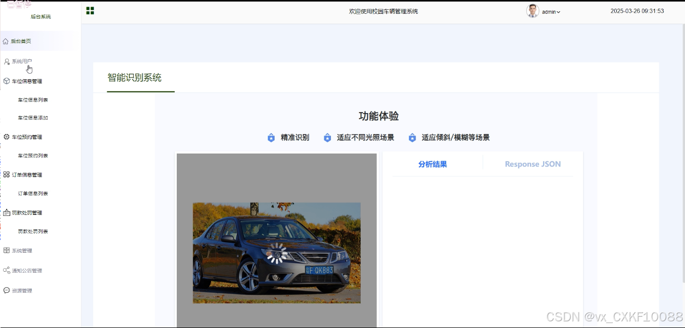Click the share icon beside 通知公告管理

6,270
